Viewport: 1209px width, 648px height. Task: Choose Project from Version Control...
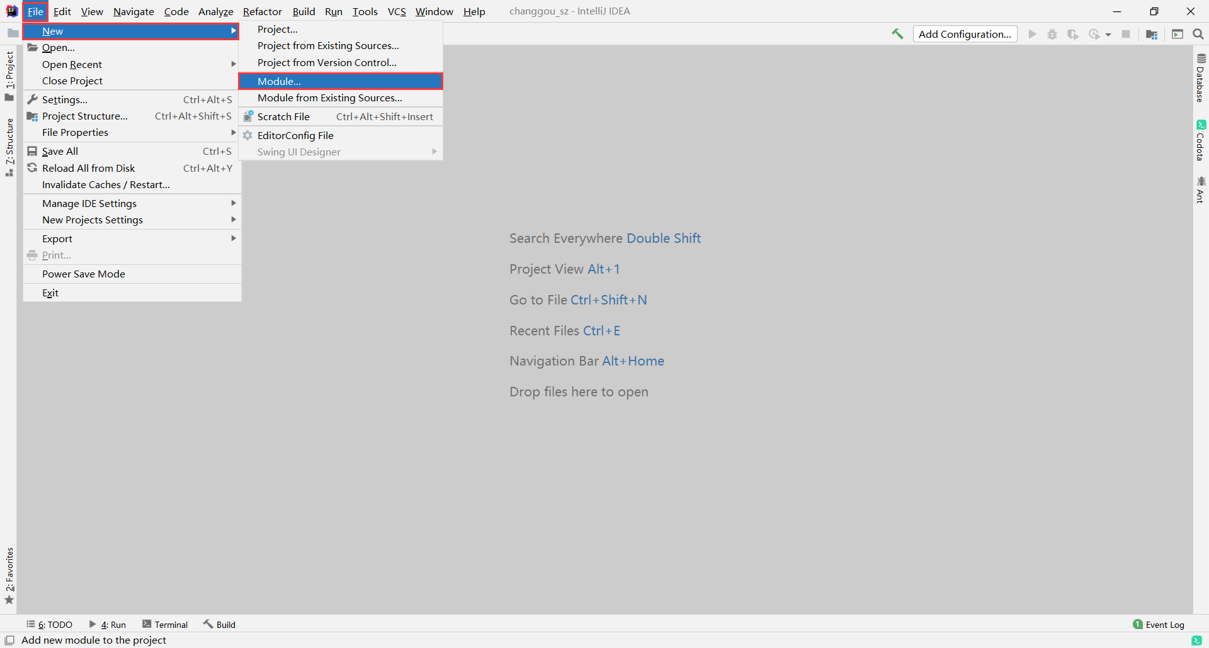pos(341,62)
